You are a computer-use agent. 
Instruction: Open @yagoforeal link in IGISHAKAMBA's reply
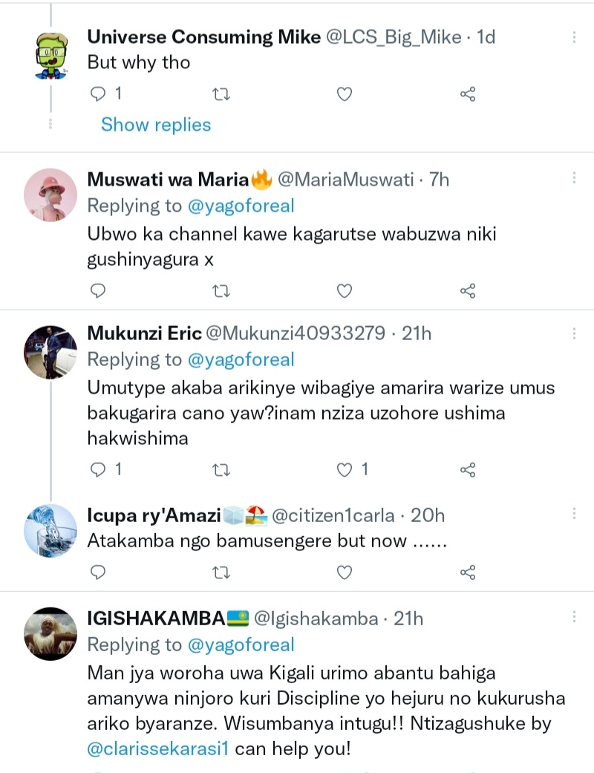coord(241,645)
